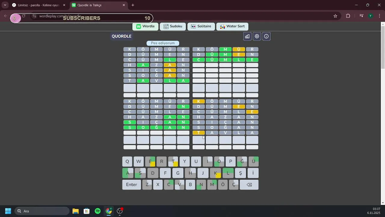This screenshot has height=217, width=385.
Task: Open File Explorer from the taskbar
Action: [x=75, y=211]
